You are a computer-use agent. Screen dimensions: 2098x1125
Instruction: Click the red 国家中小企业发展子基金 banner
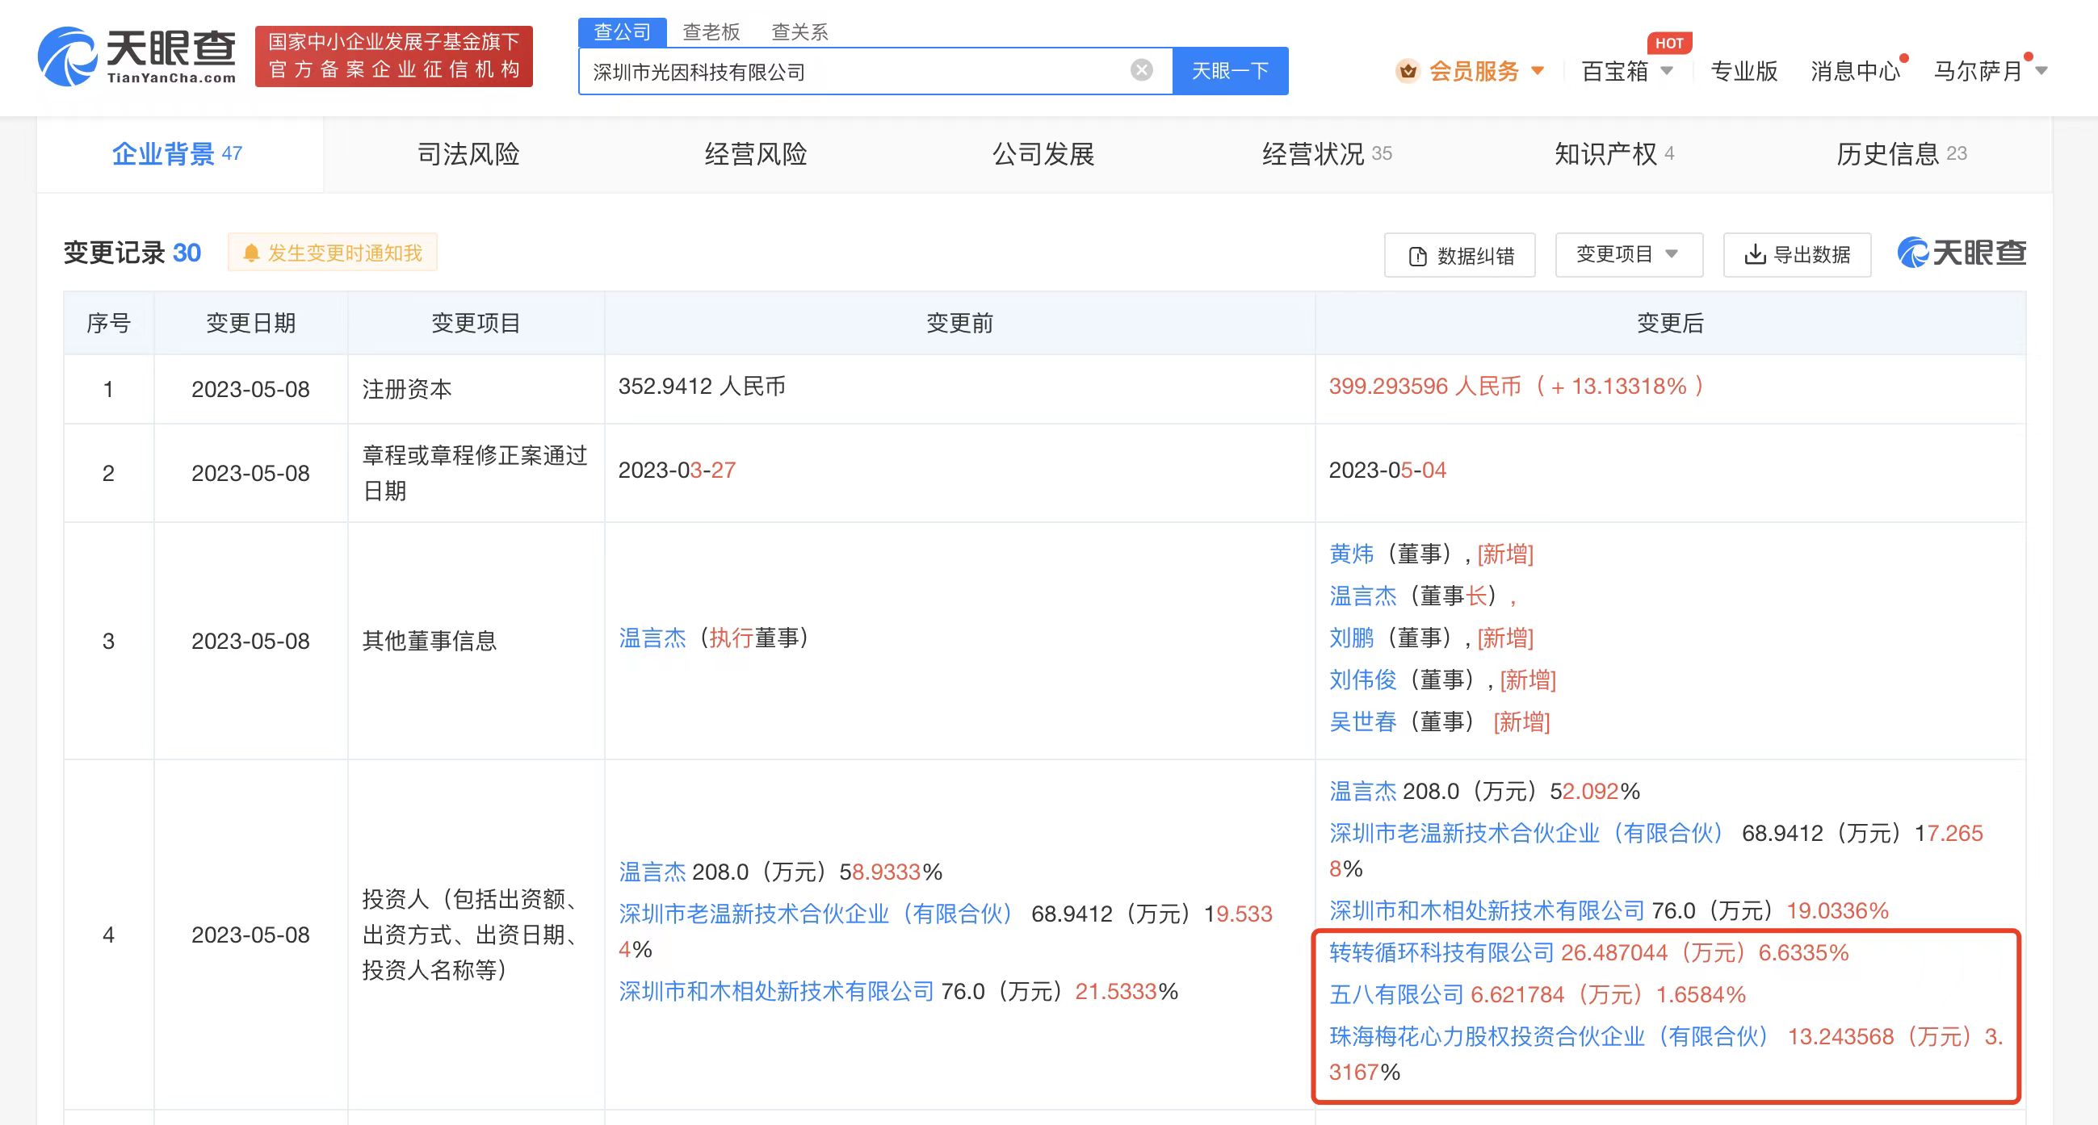point(394,56)
